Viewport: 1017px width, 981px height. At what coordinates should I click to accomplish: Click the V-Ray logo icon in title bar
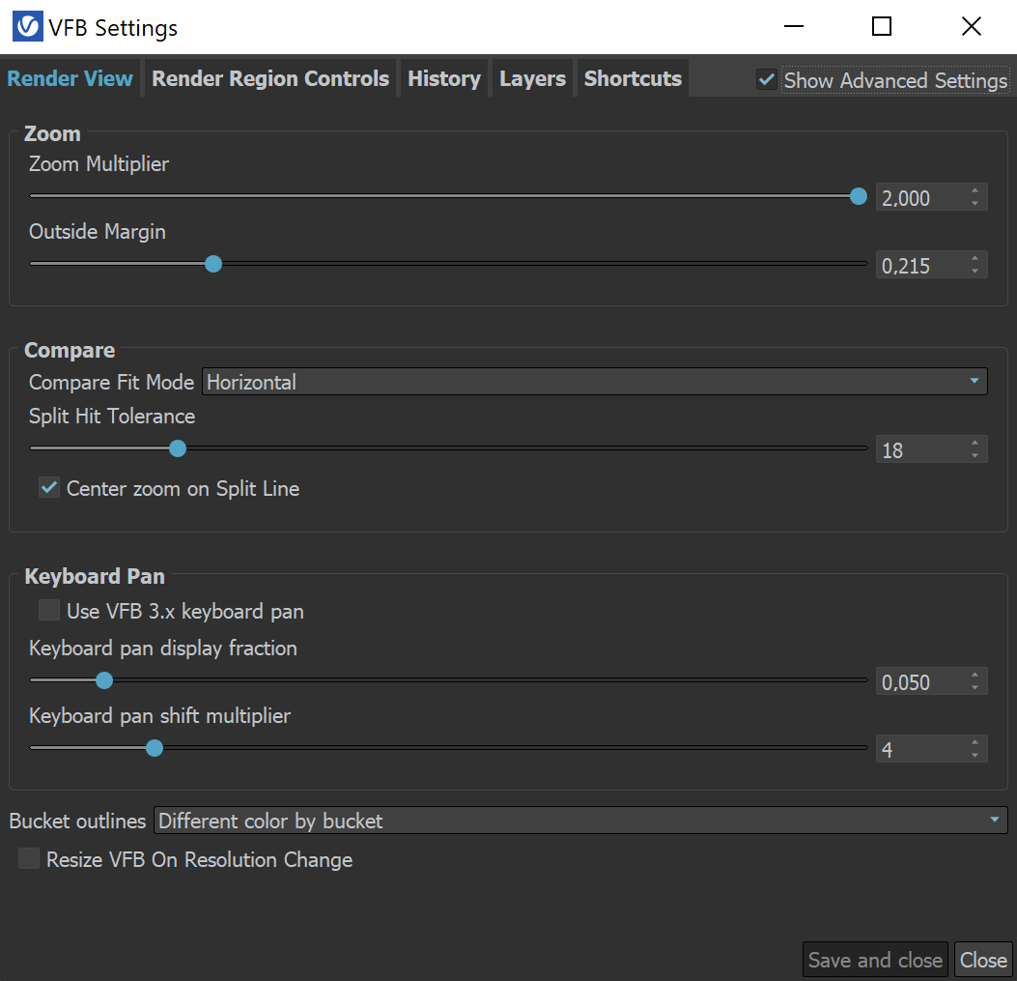[28, 27]
